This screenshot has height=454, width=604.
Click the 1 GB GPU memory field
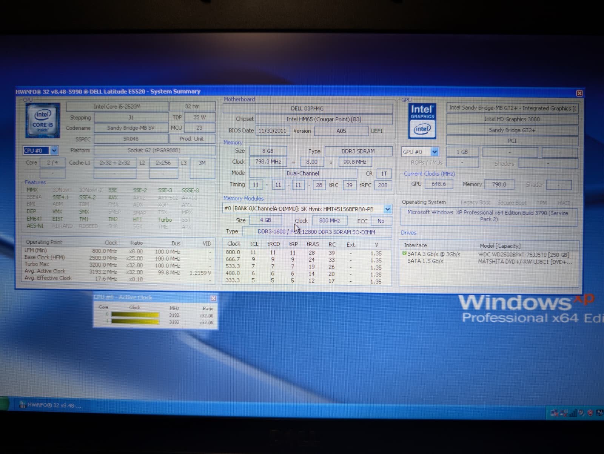coord(462,152)
